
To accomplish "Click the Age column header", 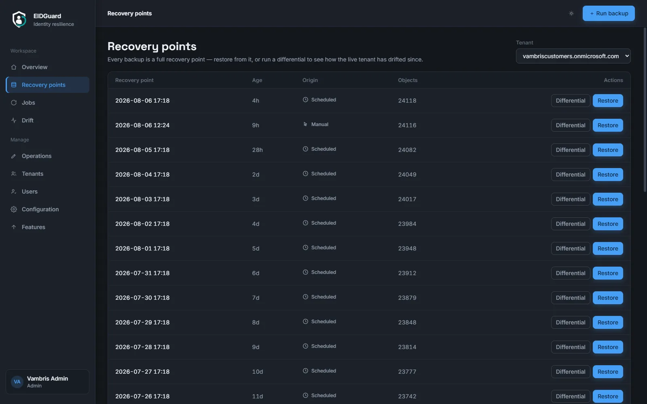I will 257,80.
